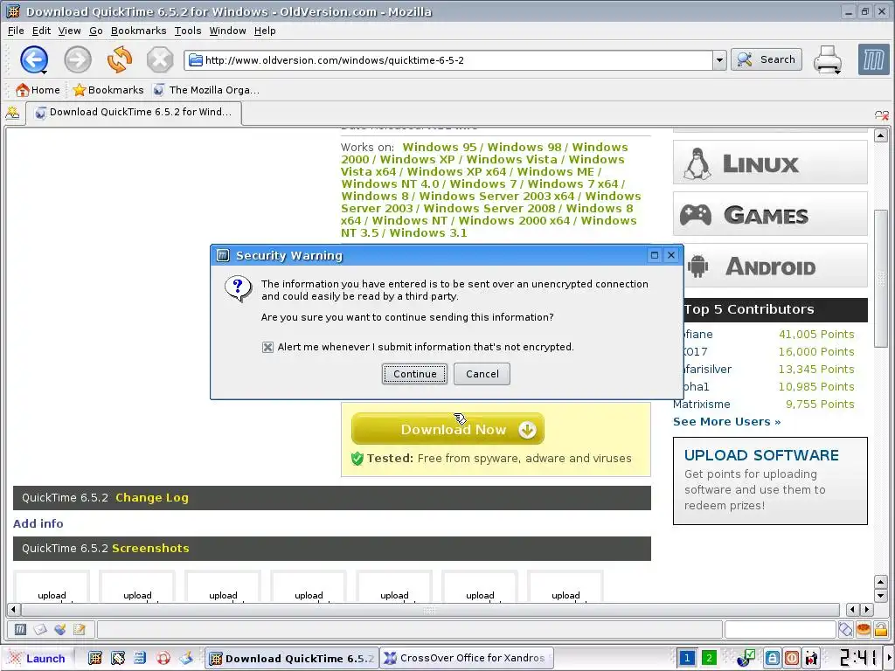Open the Linux category banner
Image resolution: width=895 pixels, height=671 pixels.
[770, 163]
